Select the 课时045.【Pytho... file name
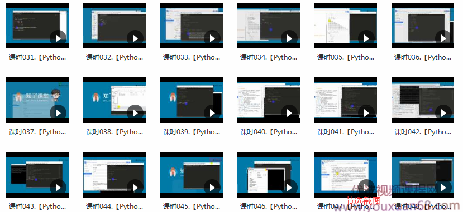Screen dimensions: 463x212 click(192, 206)
